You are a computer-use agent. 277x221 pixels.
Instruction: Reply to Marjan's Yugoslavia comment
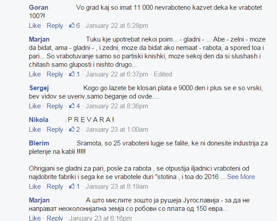click(55, 218)
